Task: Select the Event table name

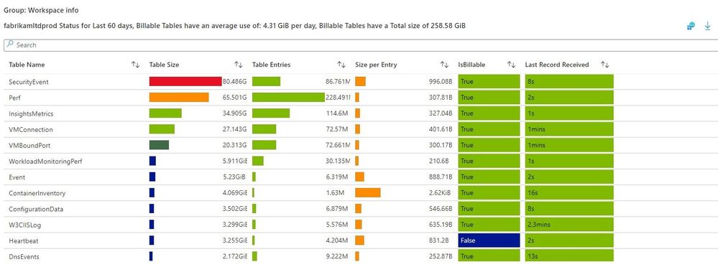Action: [17, 177]
